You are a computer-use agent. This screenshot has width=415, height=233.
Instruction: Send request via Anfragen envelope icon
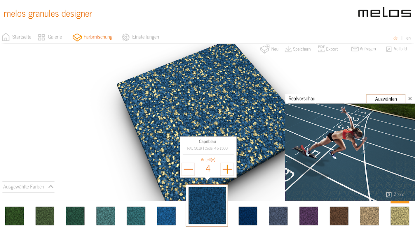point(355,49)
